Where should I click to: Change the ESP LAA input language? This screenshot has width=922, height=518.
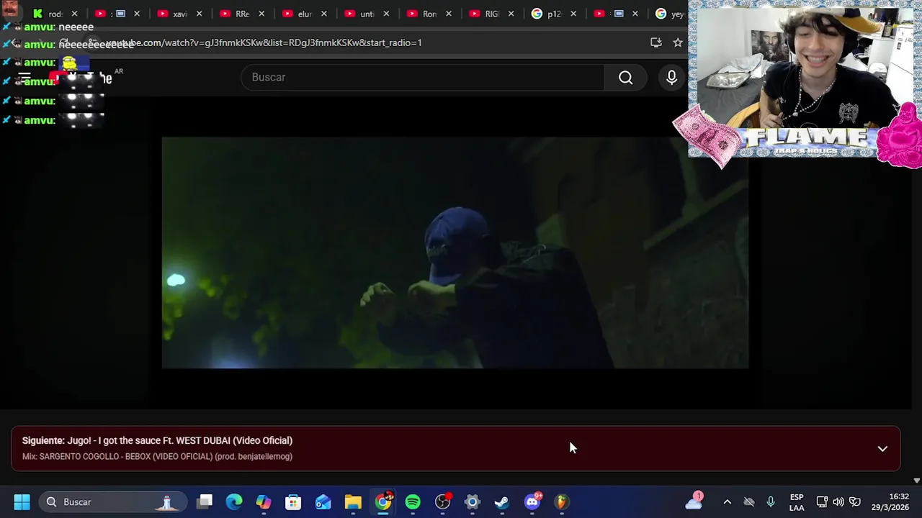pos(797,501)
